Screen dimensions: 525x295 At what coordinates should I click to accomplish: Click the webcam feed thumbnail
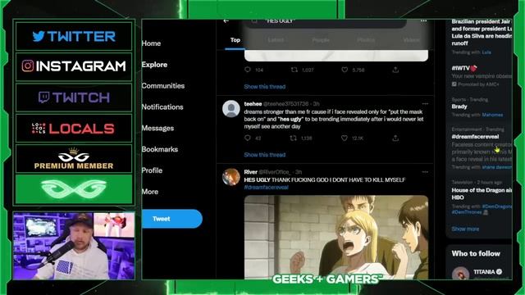[74, 246]
